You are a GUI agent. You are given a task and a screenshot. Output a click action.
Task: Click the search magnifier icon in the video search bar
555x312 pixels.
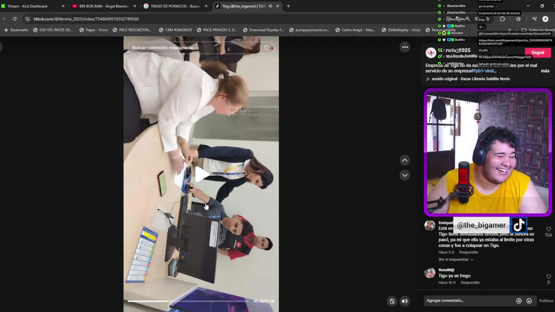pos(267,48)
